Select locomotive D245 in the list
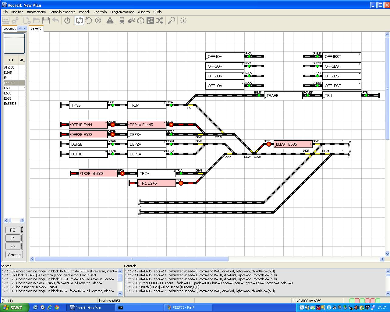The height and width of the screenshot is (312, 390). coord(14,73)
